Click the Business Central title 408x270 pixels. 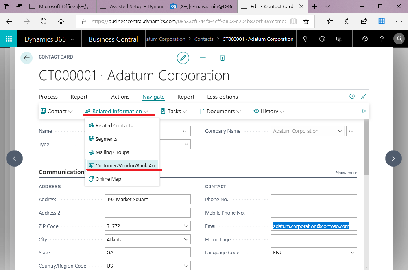click(113, 39)
